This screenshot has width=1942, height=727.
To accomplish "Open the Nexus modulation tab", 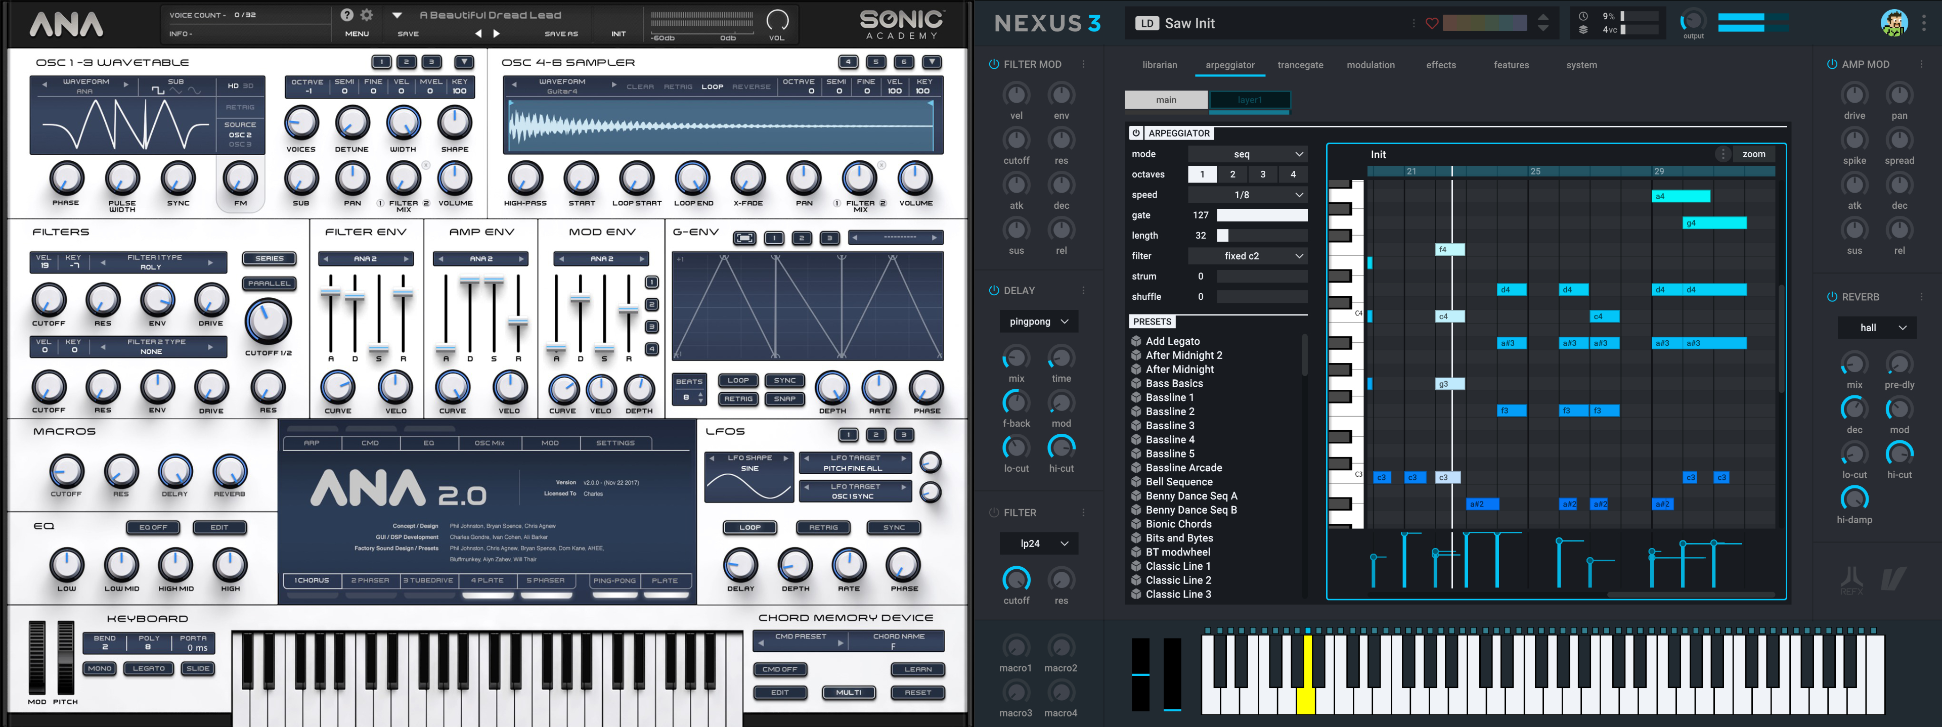I will point(1371,66).
